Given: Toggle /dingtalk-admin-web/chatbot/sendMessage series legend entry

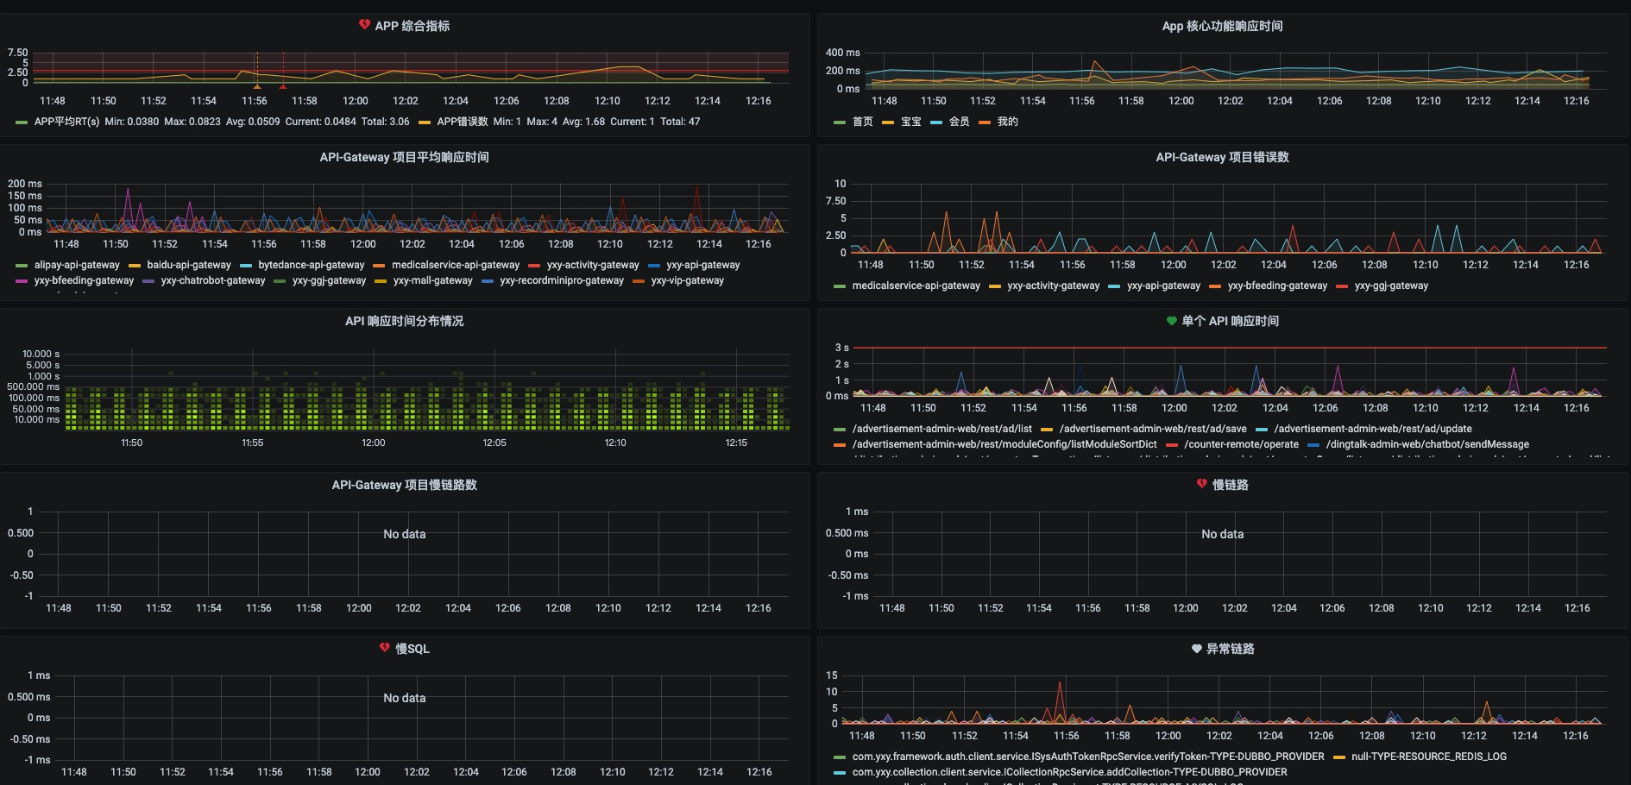Looking at the screenshot, I should (x=1427, y=444).
